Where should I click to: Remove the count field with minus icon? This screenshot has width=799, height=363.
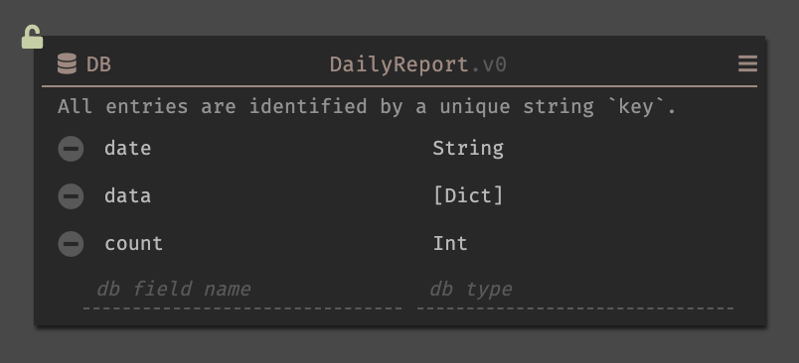[71, 244]
